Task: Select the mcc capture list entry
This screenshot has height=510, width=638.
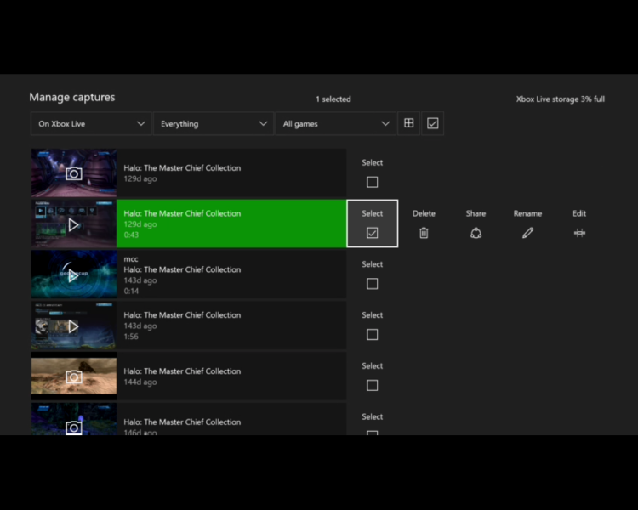Action: (231, 275)
